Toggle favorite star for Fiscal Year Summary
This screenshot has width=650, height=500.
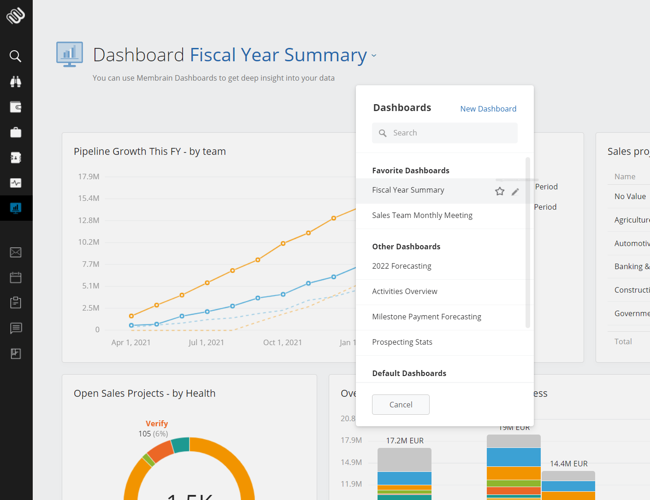point(500,191)
